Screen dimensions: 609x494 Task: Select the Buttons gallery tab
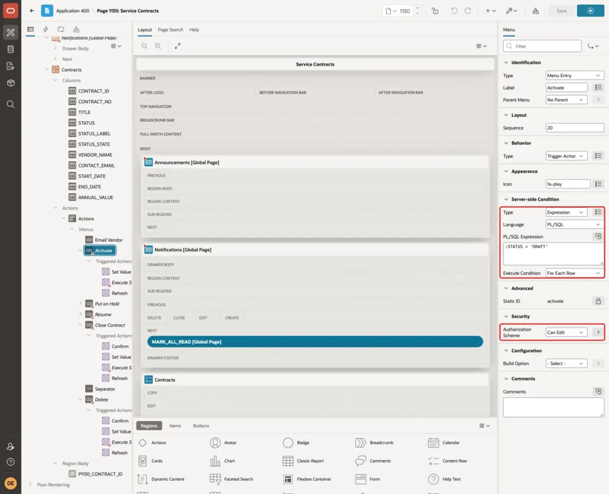coord(201,426)
